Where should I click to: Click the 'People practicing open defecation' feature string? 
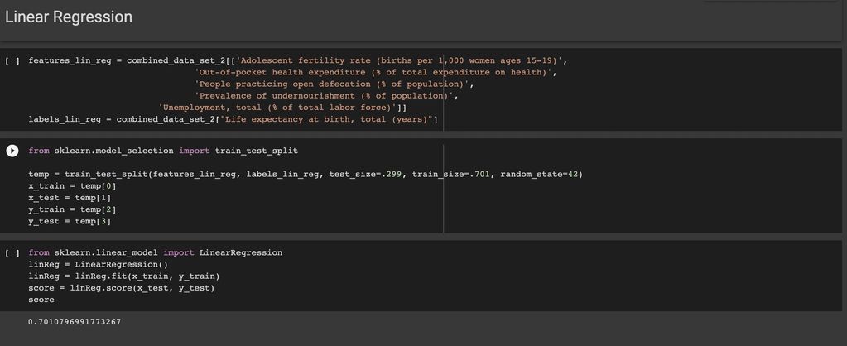point(333,84)
